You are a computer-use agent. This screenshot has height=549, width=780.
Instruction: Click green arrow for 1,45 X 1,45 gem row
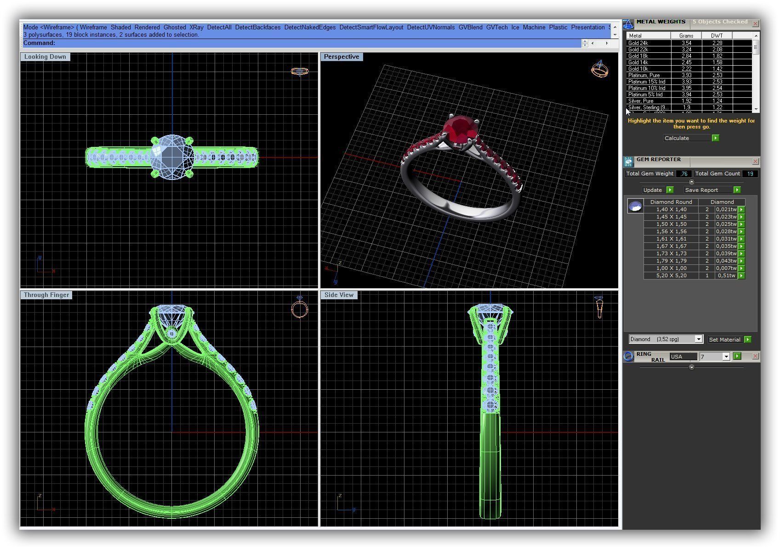[x=741, y=217]
